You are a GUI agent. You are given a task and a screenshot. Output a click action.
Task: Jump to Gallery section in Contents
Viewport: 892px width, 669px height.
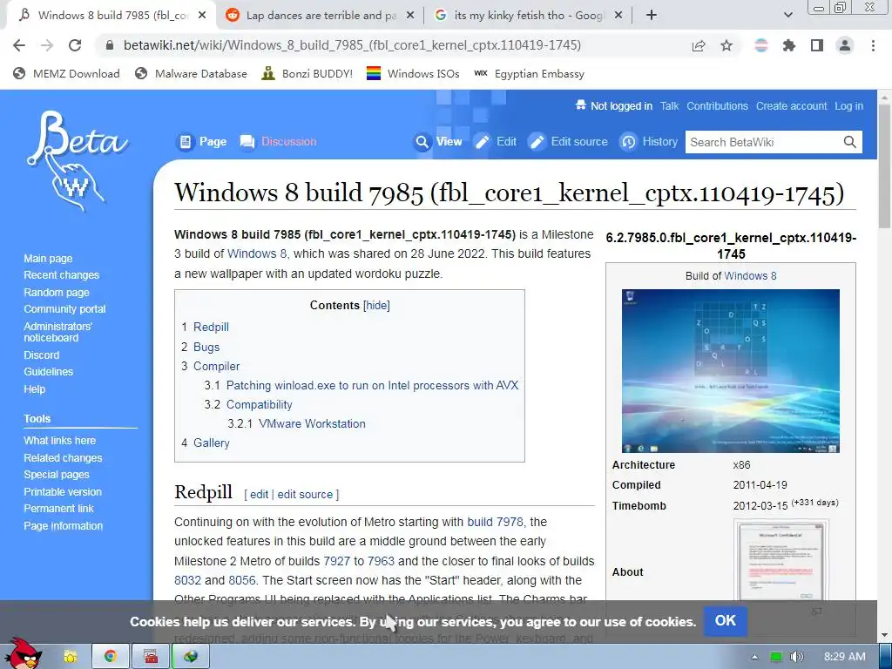212,443
